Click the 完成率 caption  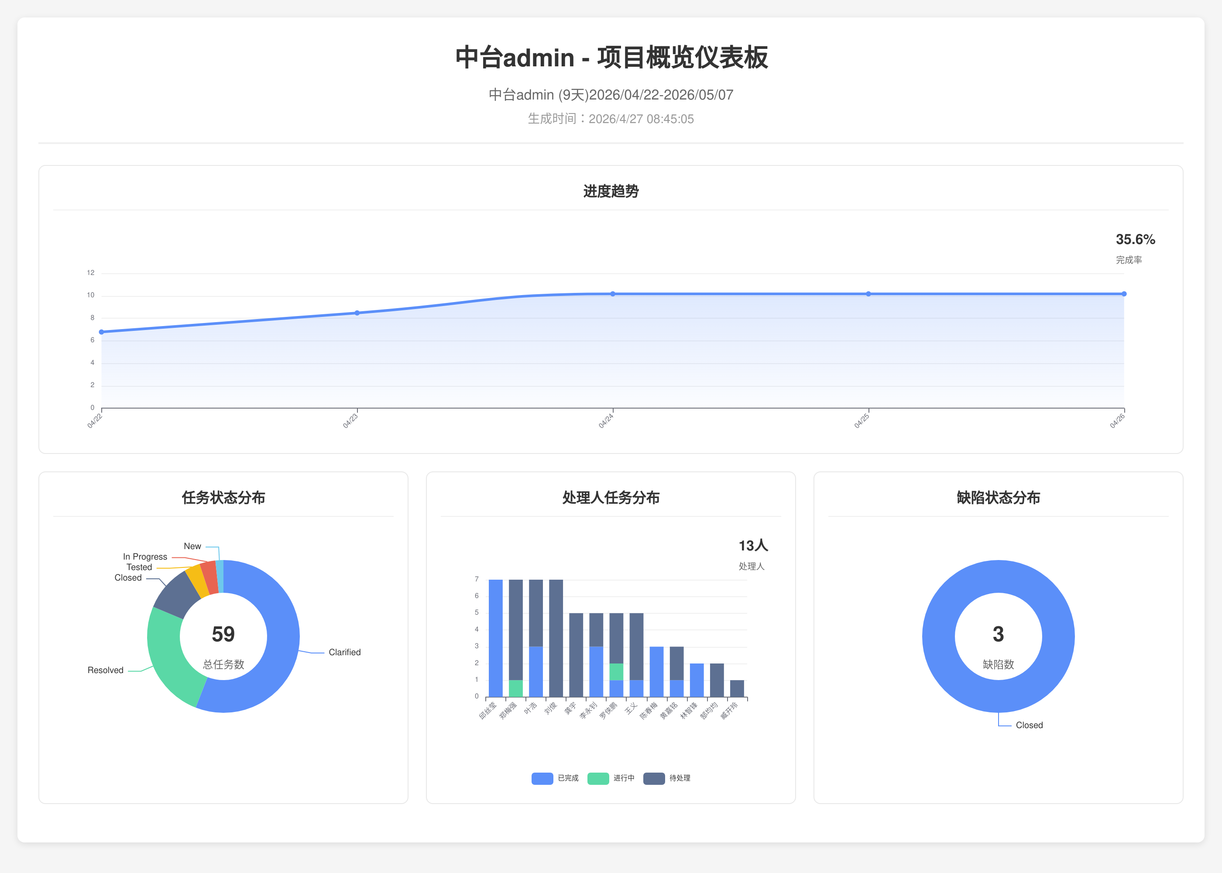1129,260
